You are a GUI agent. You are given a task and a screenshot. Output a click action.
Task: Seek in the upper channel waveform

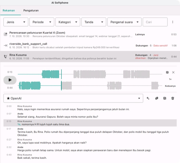(90, 74)
